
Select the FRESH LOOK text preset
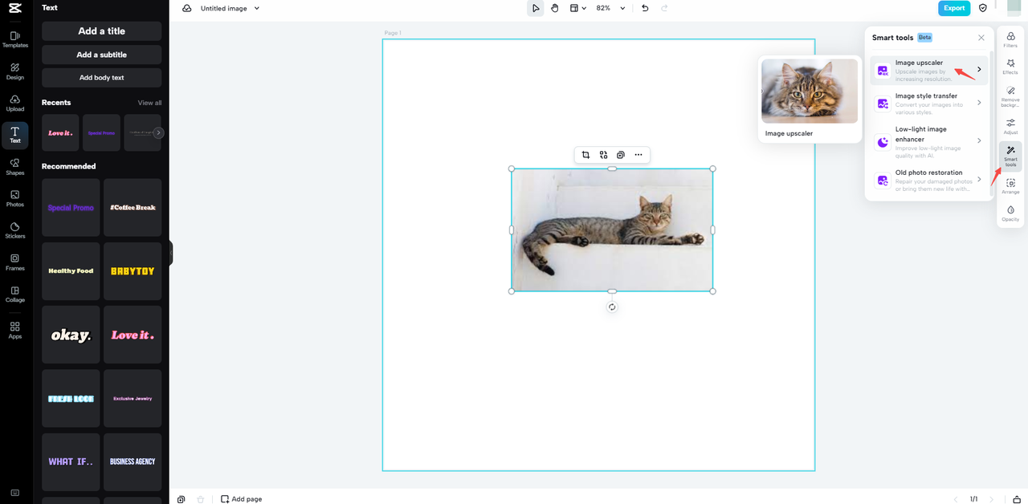click(x=71, y=398)
